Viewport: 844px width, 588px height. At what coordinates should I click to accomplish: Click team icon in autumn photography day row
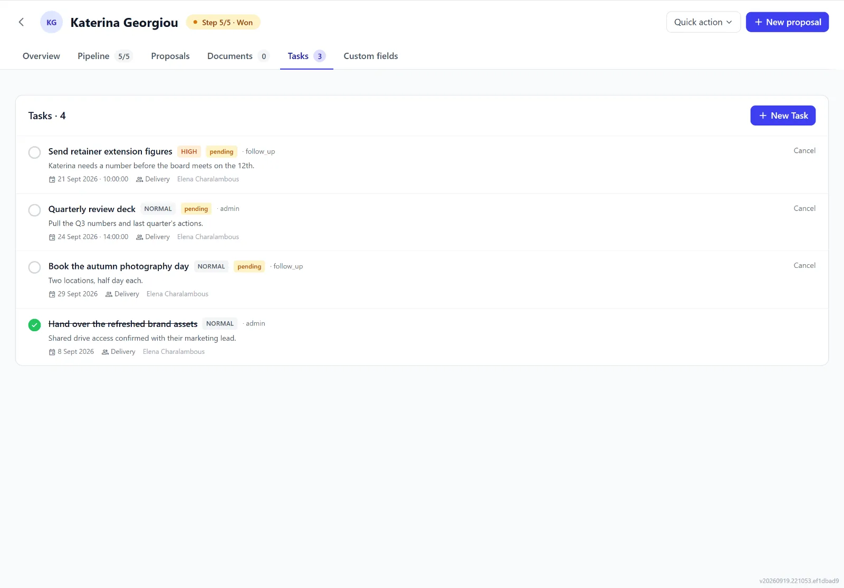coord(109,294)
